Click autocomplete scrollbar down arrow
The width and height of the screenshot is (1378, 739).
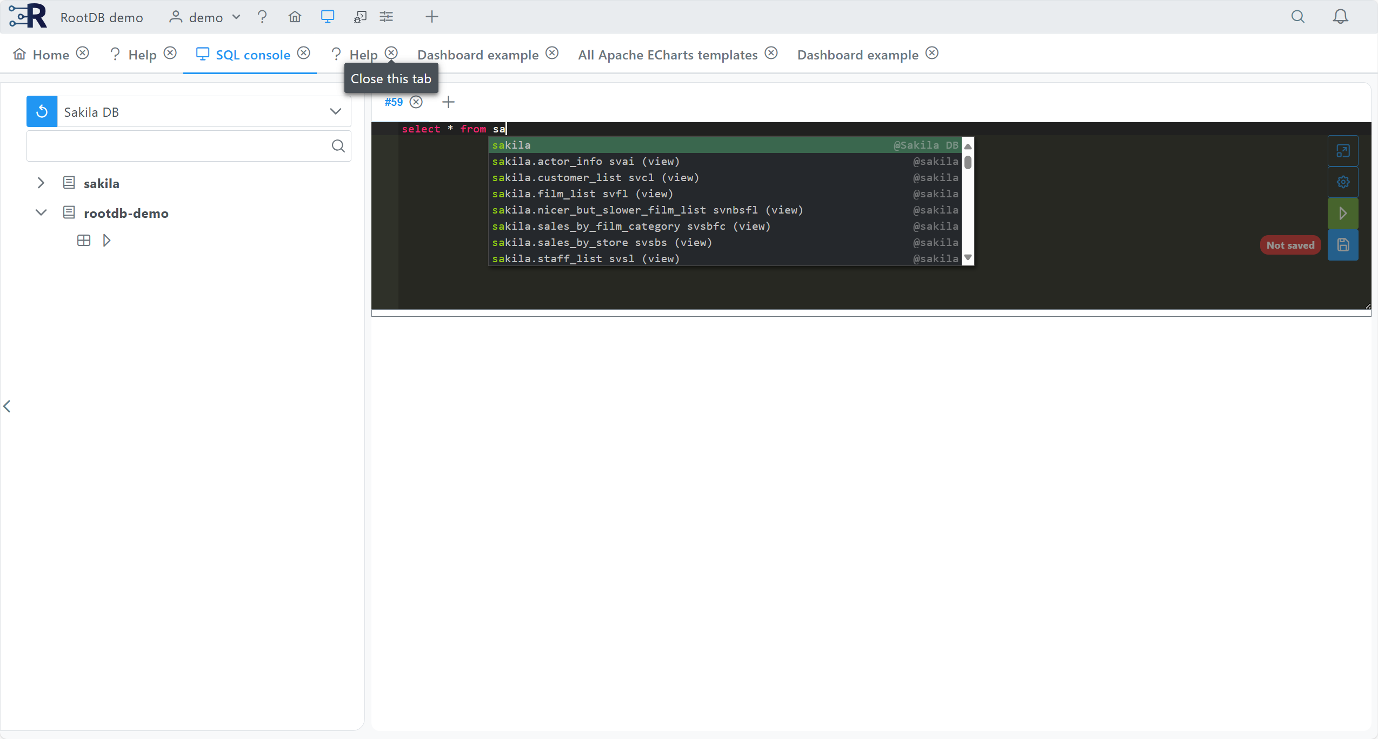coord(968,257)
